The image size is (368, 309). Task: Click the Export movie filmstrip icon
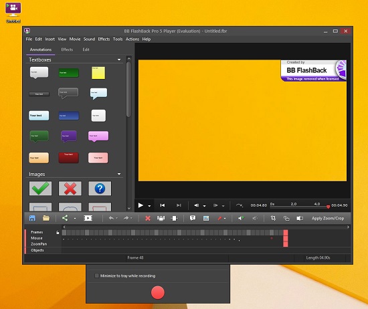coord(88,218)
